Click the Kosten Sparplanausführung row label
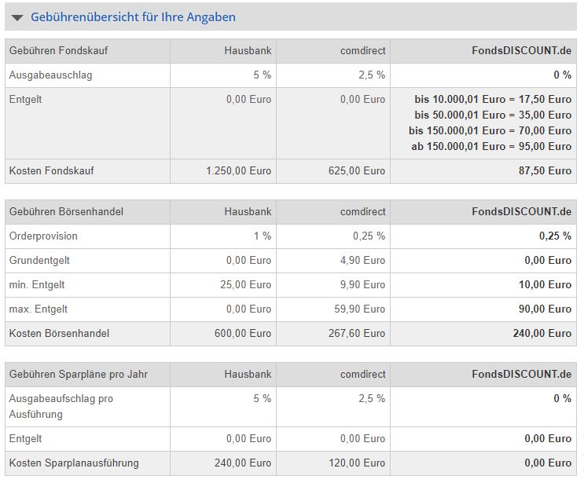 point(74,463)
